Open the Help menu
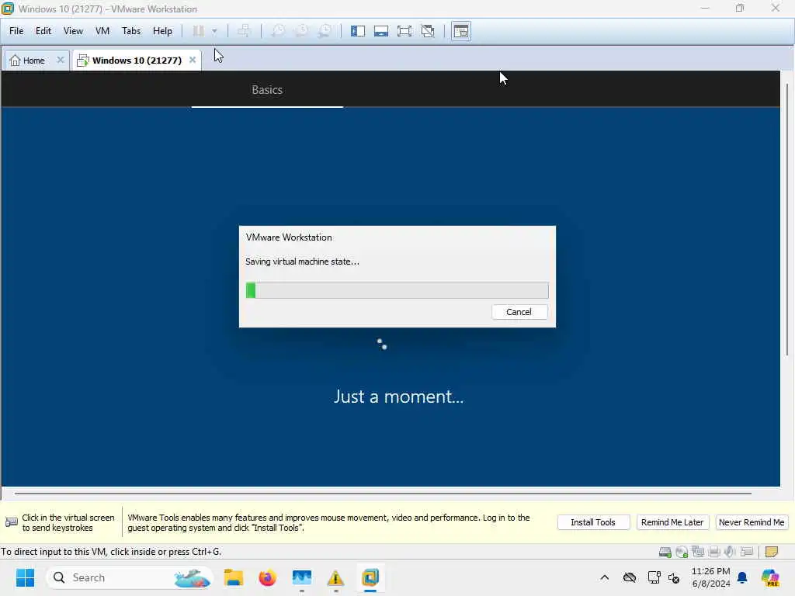This screenshot has width=795, height=596. (162, 31)
